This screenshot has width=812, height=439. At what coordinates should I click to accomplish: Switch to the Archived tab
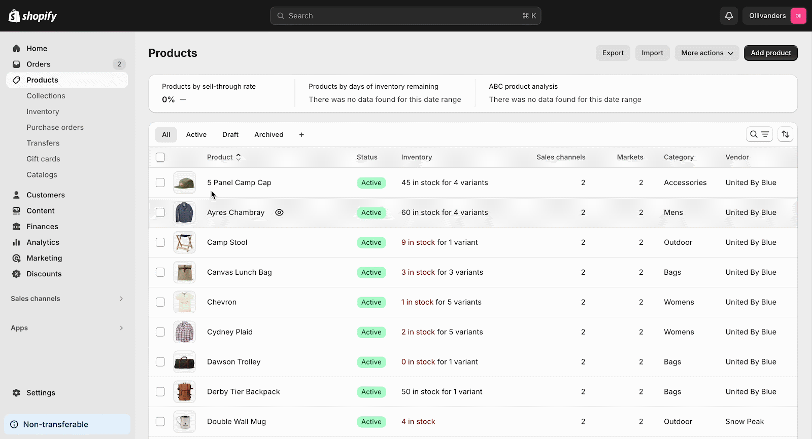[x=269, y=134]
